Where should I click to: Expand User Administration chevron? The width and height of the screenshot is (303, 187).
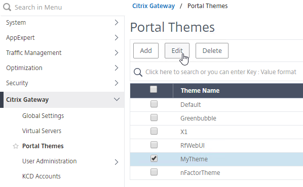click(x=117, y=162)
